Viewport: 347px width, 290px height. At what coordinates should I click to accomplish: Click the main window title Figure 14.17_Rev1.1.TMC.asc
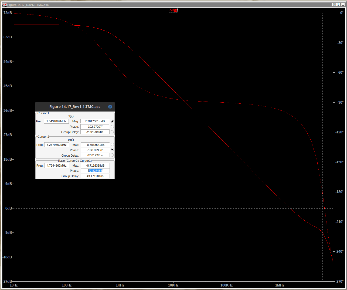click(28, 5)
